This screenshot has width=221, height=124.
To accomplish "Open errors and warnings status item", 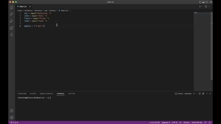I will [14, 123].
